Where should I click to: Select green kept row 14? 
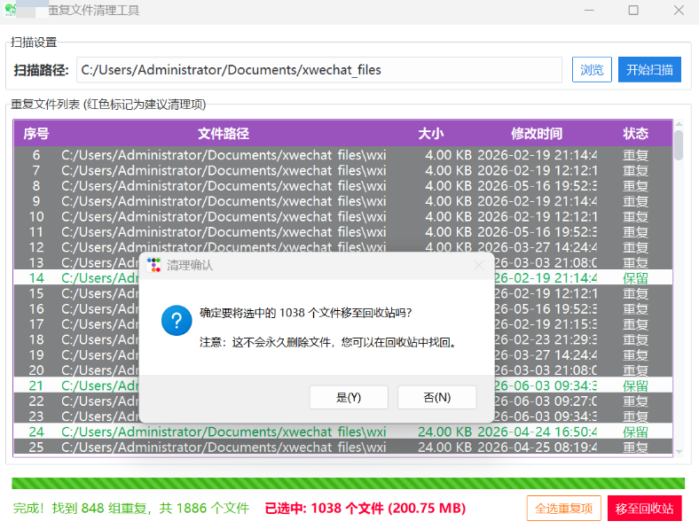[x=342, y=278]
